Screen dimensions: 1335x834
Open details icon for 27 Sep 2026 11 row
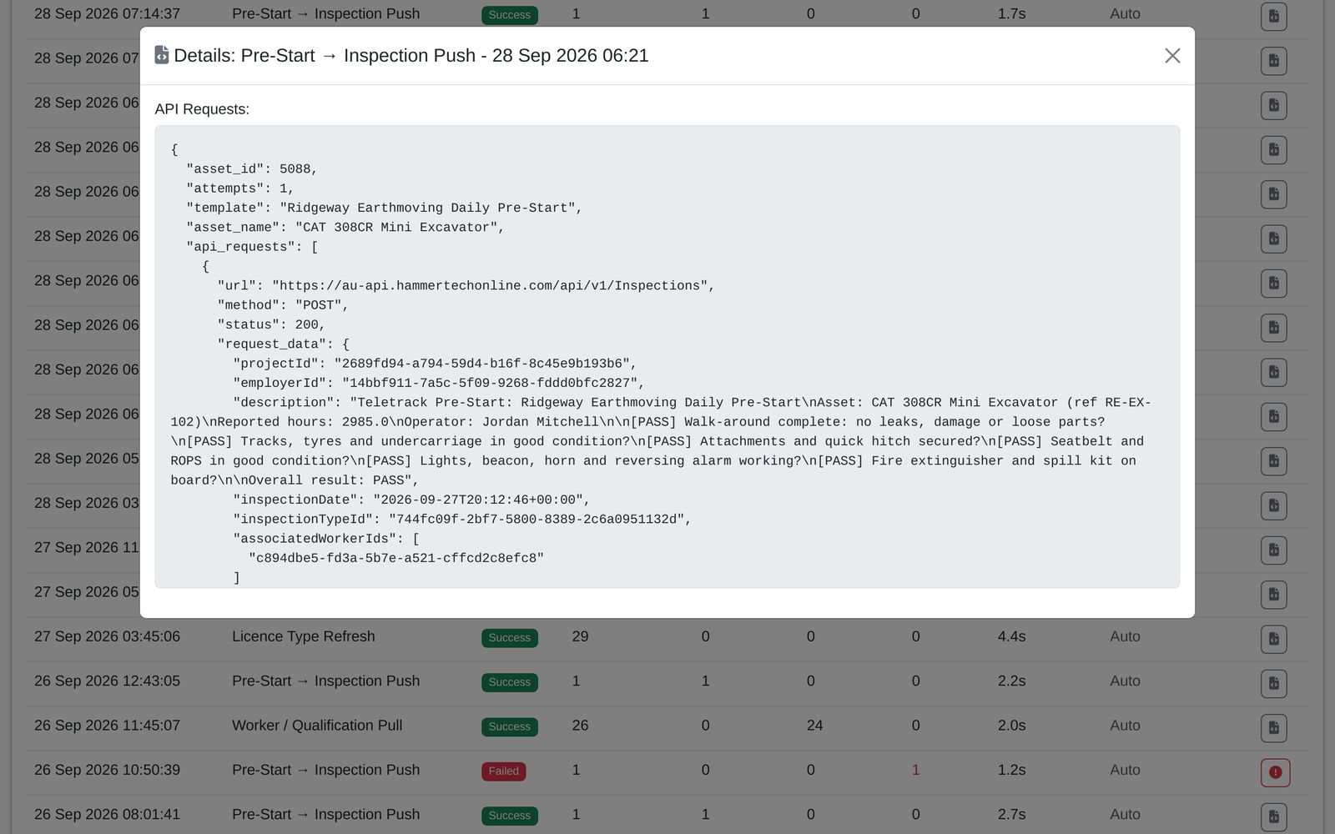(1273, 550)
